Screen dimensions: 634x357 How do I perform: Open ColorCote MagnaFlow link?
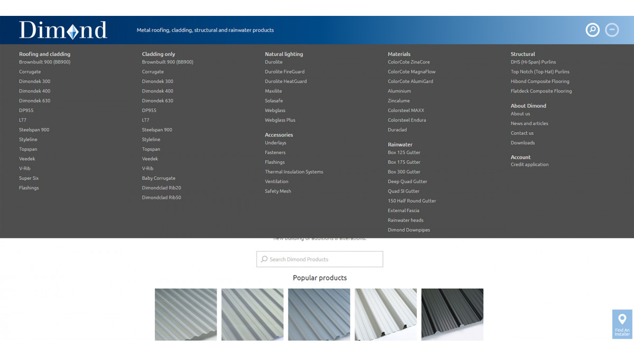coord(412,71)
